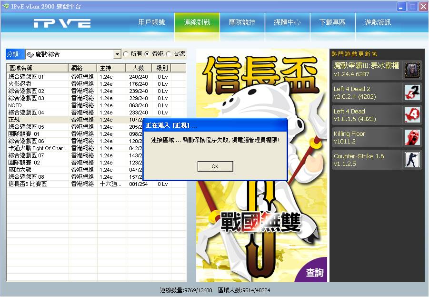
Task: Select the 香港 radio button
Action: [x=147, y=54]
